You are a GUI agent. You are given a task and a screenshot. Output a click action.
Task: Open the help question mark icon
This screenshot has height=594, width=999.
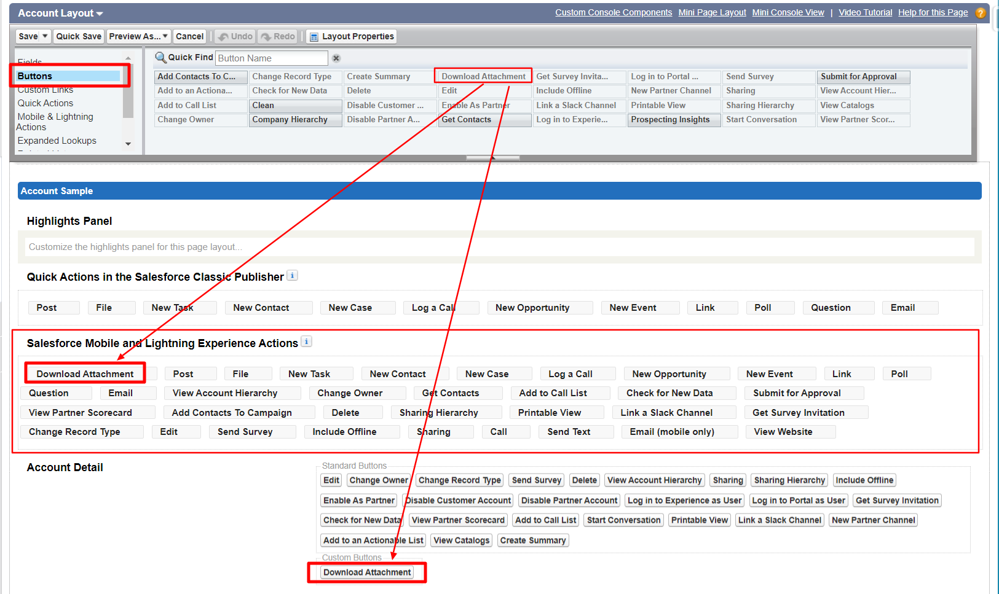pos(980,12)
